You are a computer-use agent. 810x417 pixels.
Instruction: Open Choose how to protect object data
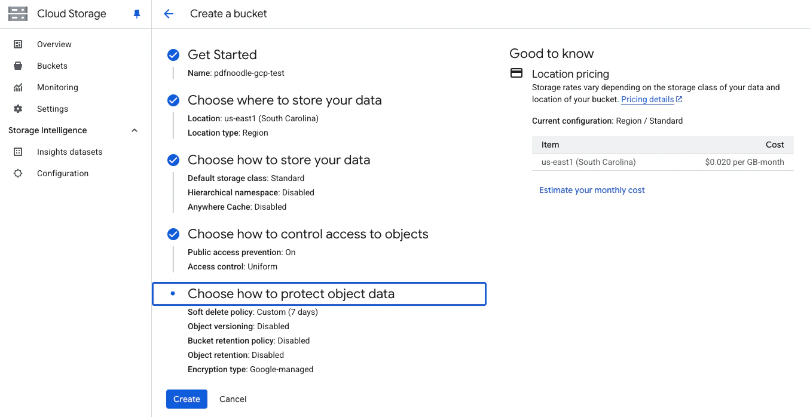[319, 294]
